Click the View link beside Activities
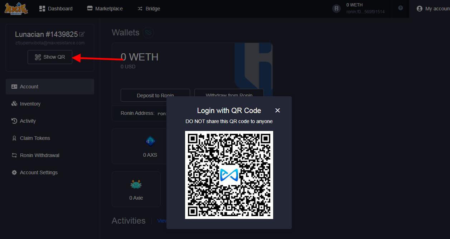The image size is (450, 239). (x=162, y=221)
